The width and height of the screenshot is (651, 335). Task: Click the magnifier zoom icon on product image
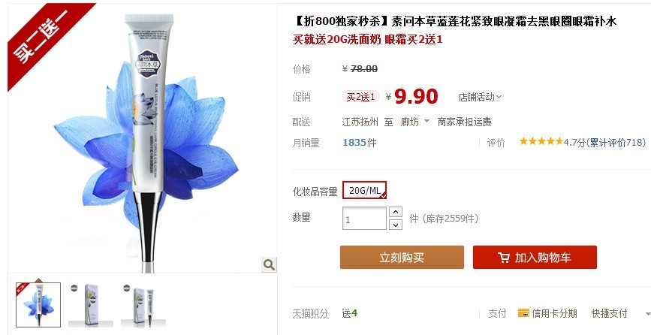[269, 264]
